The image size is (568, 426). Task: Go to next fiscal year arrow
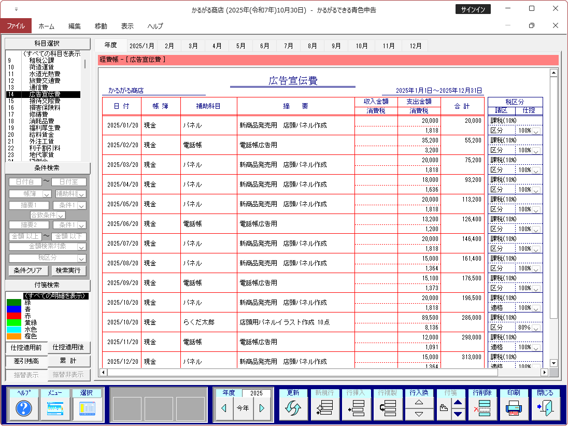(262, 408)
